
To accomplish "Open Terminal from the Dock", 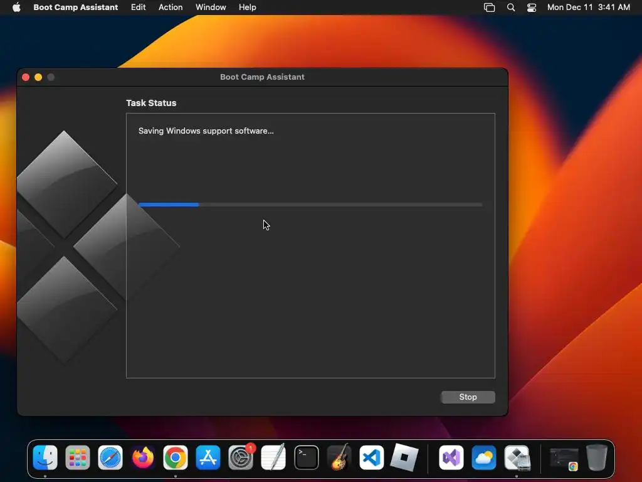I will click(x=306, y=457).
